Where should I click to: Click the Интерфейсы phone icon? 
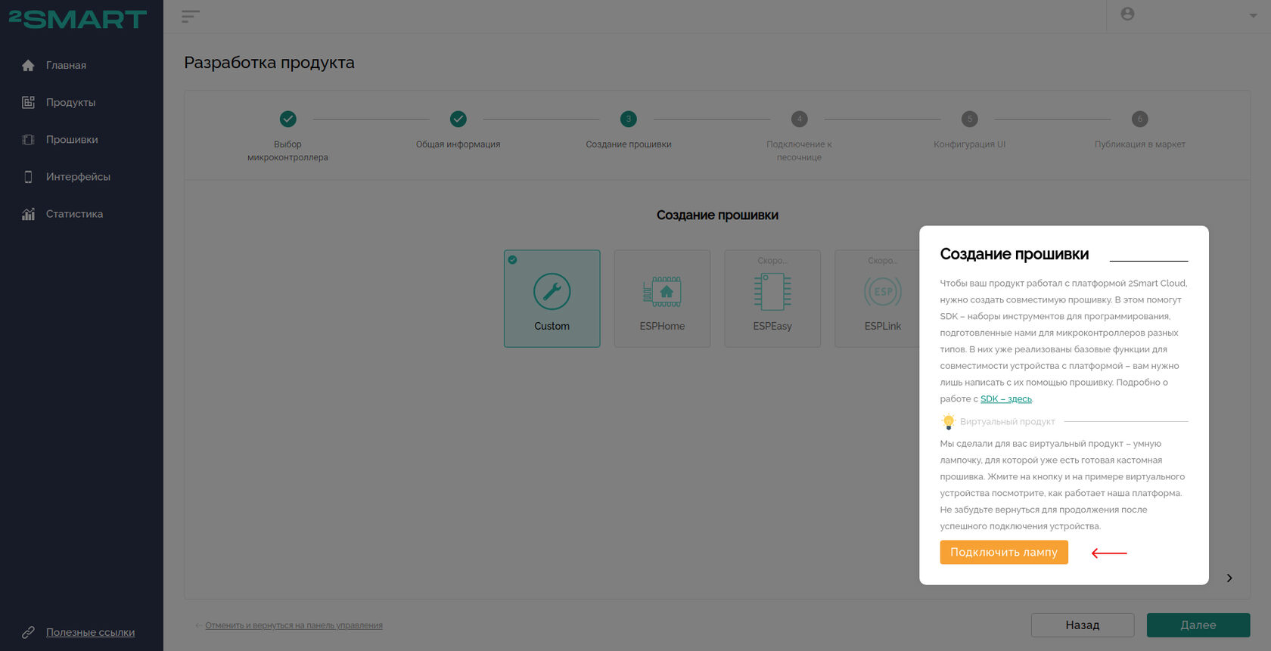pos(28,177)
